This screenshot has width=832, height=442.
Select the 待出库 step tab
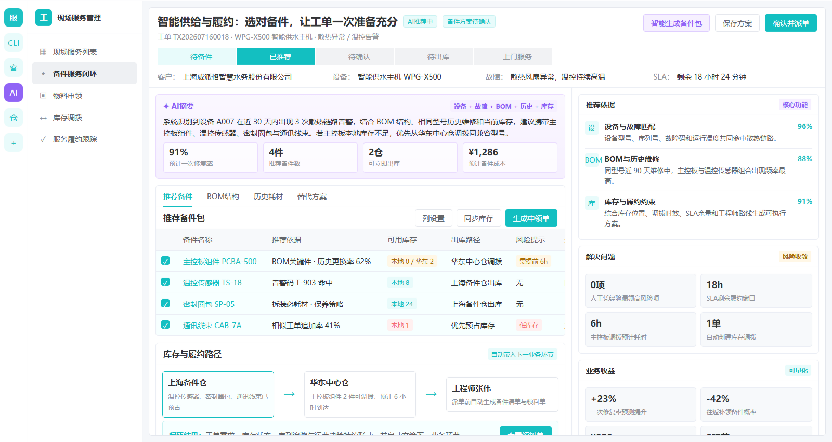pyautogui.click(x=434, y=57)
